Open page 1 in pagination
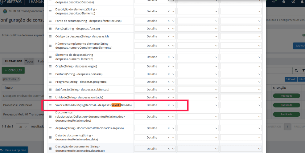Viewport: 305px width, 153px height. (287, 127)
